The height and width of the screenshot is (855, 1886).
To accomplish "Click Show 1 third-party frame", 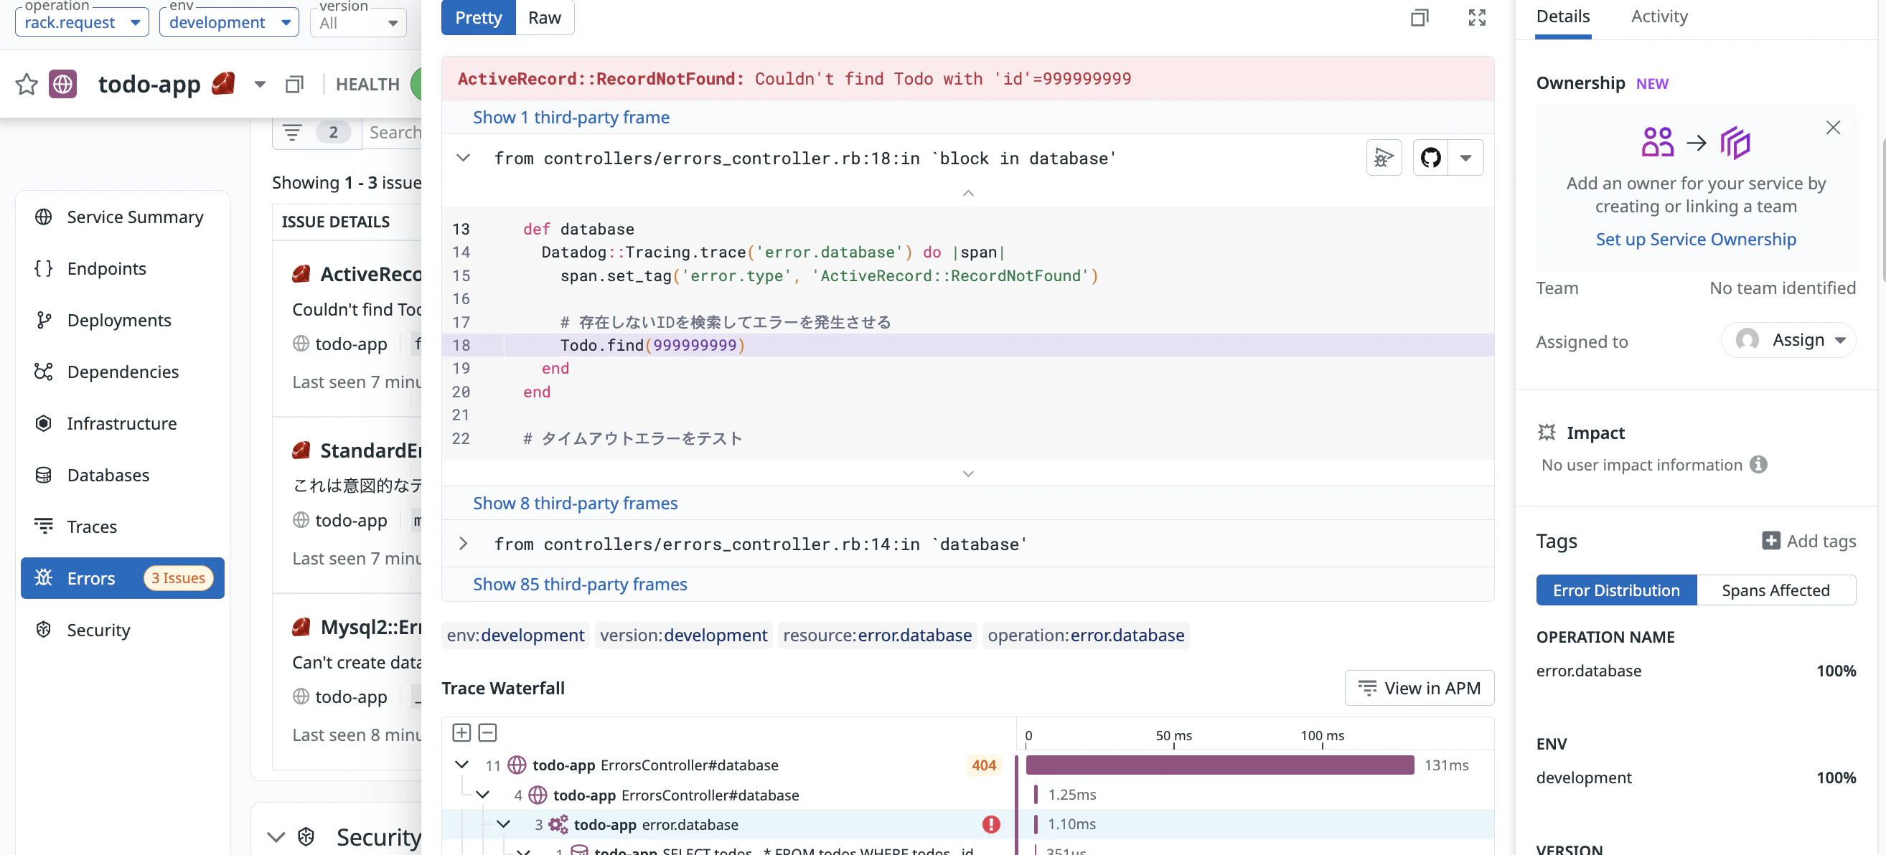I will (x=571, y=117).
